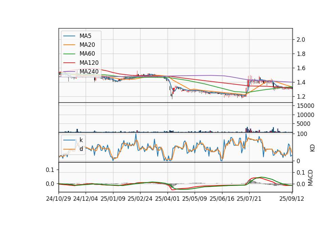Click the 1.4 price axis tick label
Image resolution: width=325 pixels, height=234 pixels.
coord(301,82)
